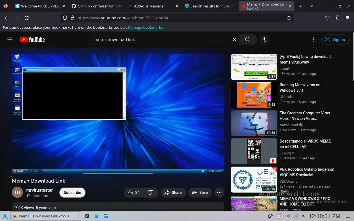Open Descargando el VIRUS MEMZ video title
The image size is (354, 221).
pos(305,144)
